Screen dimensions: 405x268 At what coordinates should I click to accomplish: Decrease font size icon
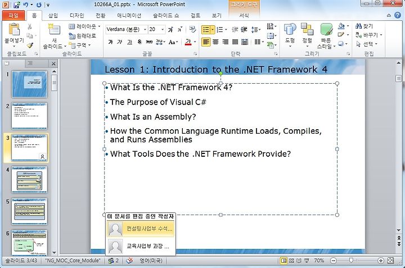coord(180,30)
